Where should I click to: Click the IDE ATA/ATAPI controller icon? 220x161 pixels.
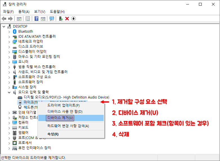[15, 37]
